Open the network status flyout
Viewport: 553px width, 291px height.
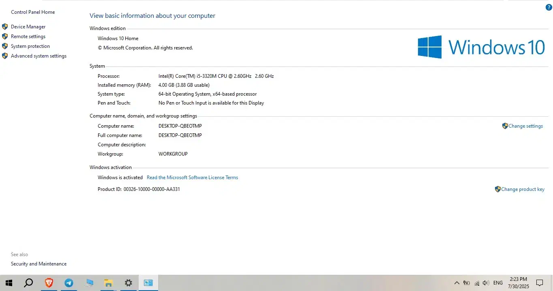pyautogui.click(x=476, y=282)
